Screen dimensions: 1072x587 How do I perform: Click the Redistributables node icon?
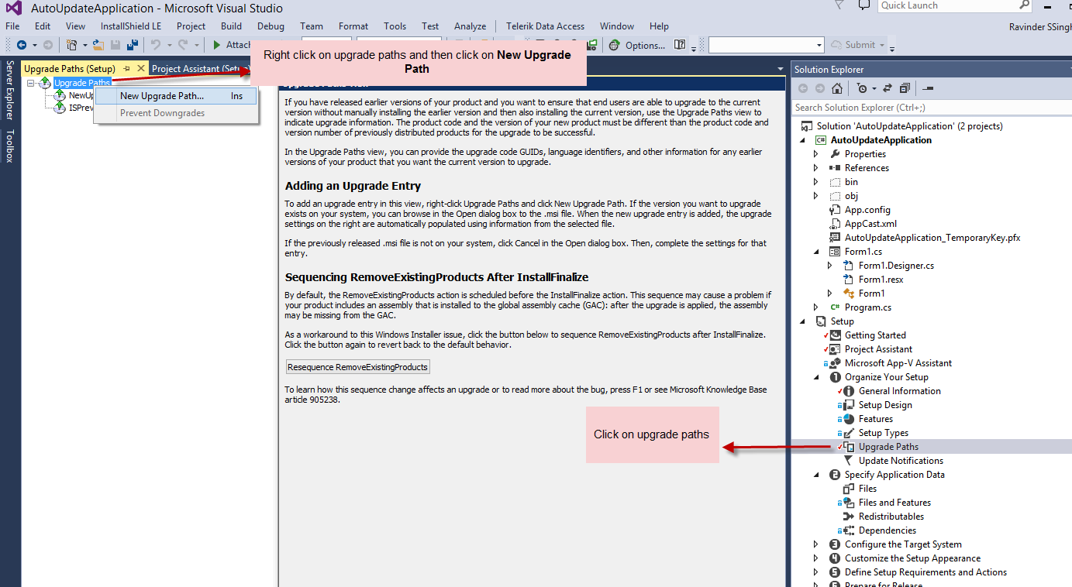pyautogui.click(x=850, y=517)
